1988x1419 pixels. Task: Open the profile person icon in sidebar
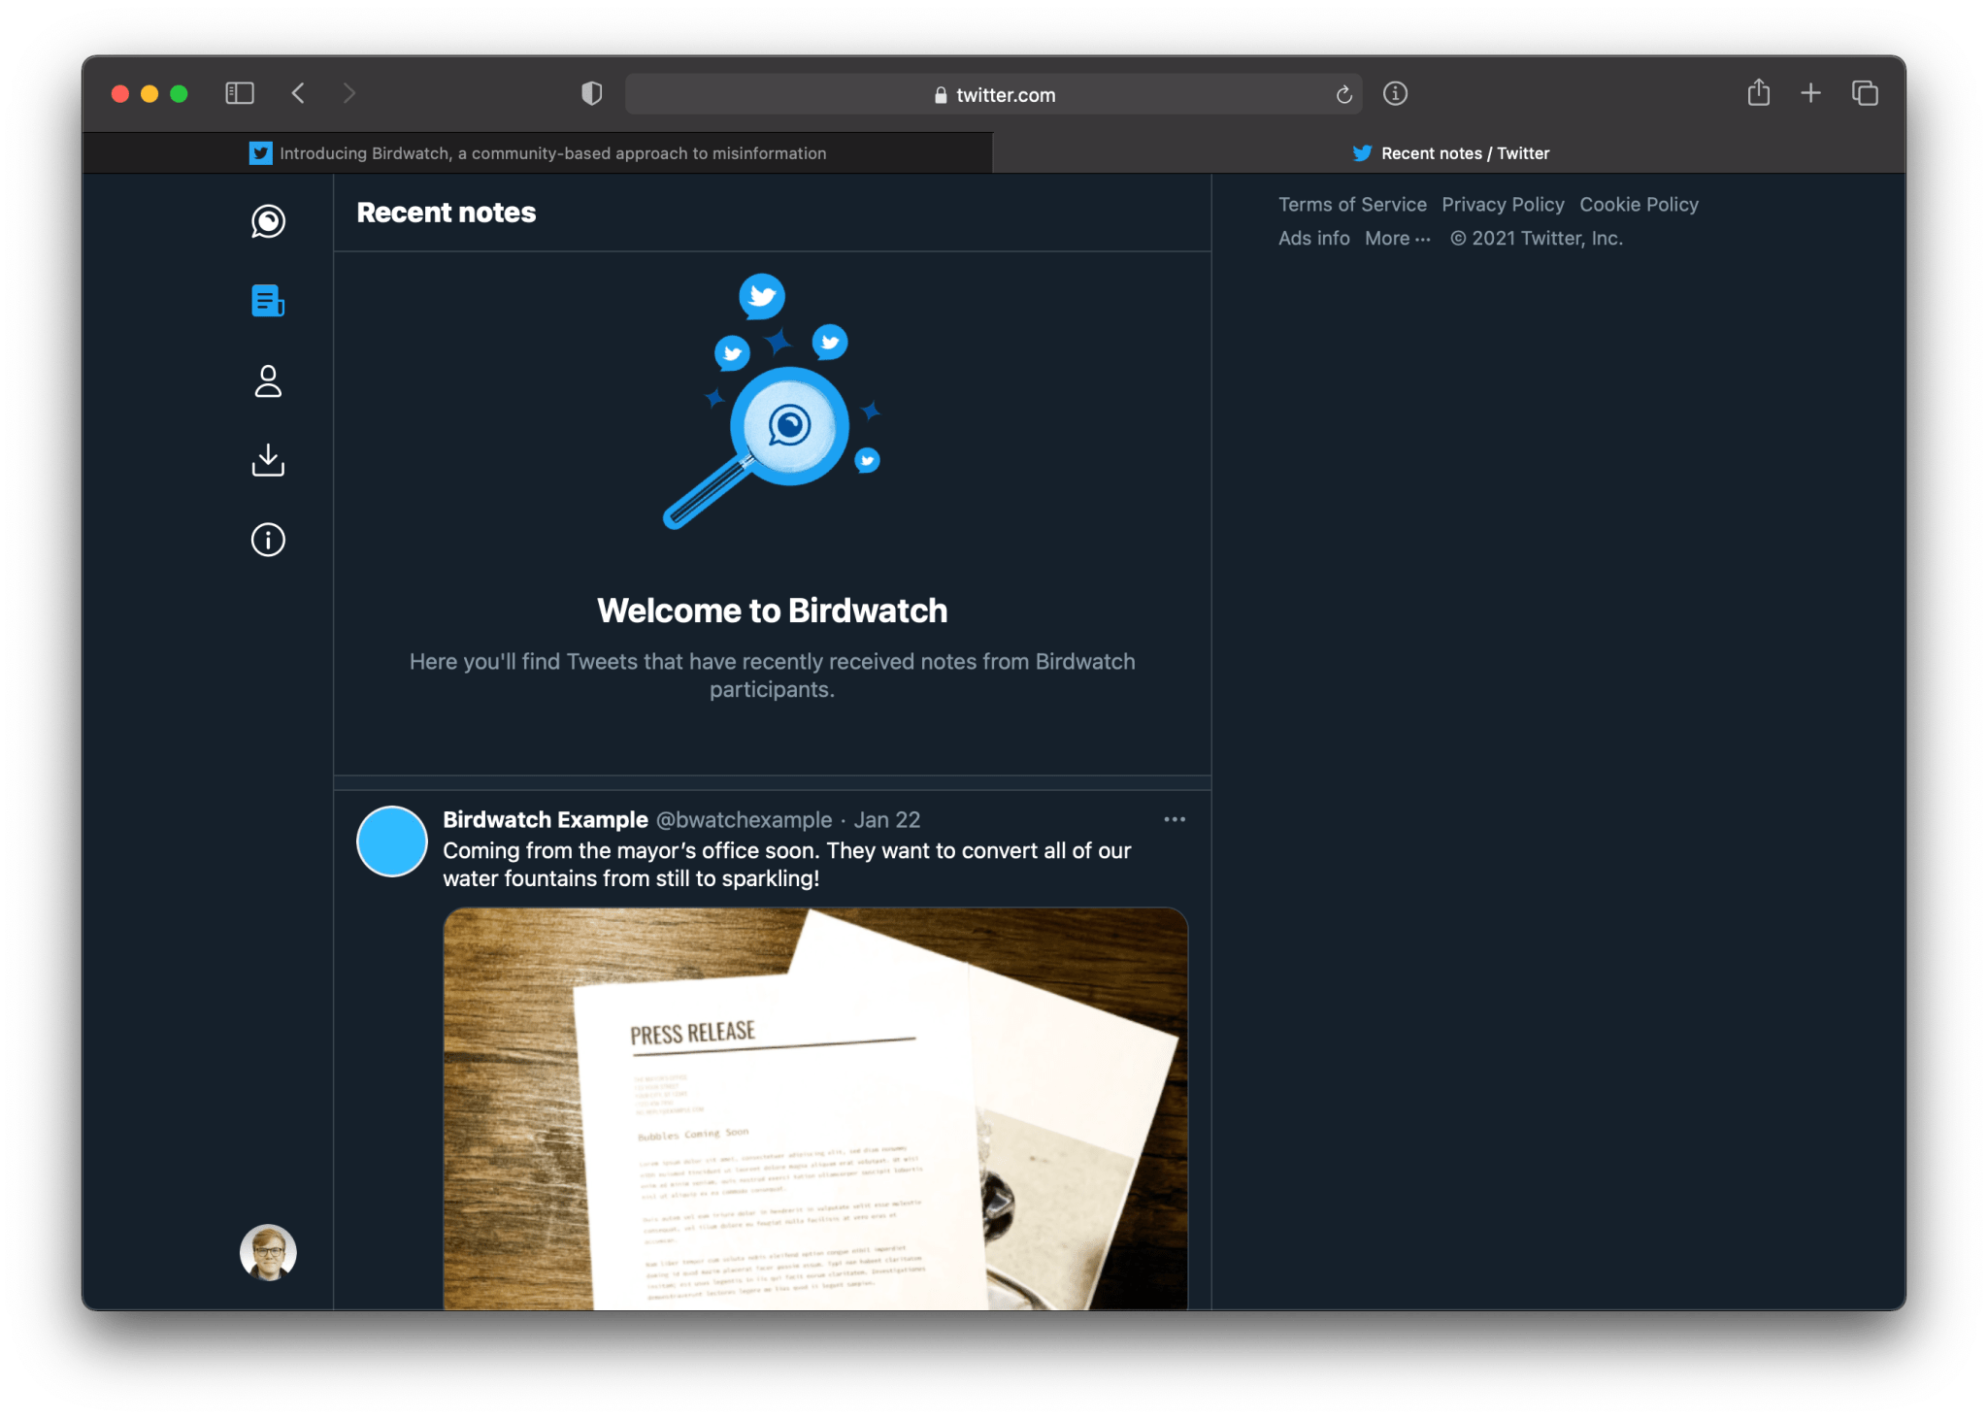pyautogui.click(x=268, y=381)
